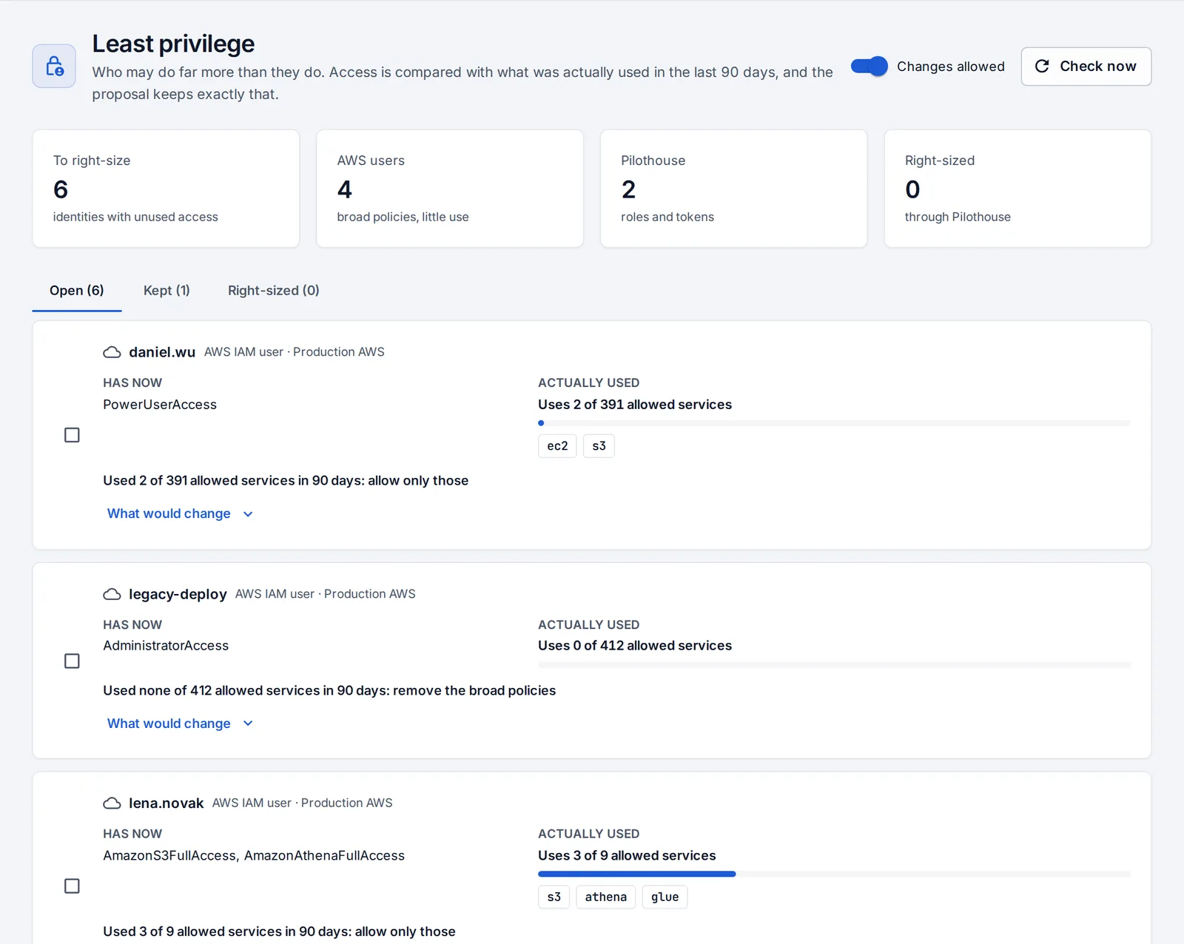Click the Check now button
1184x944 pixels.
(1086, 67)
